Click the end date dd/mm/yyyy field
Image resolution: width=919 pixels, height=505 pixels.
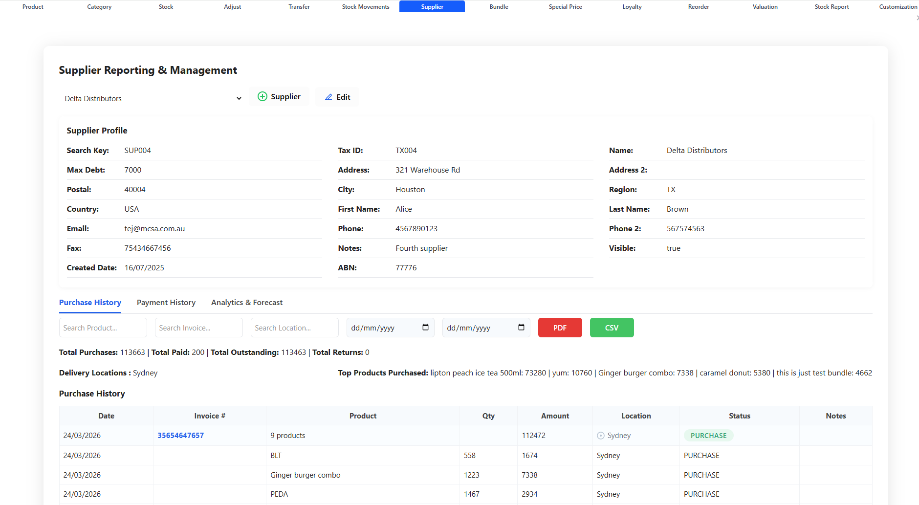pyautogui.click(x=486, y=328)
